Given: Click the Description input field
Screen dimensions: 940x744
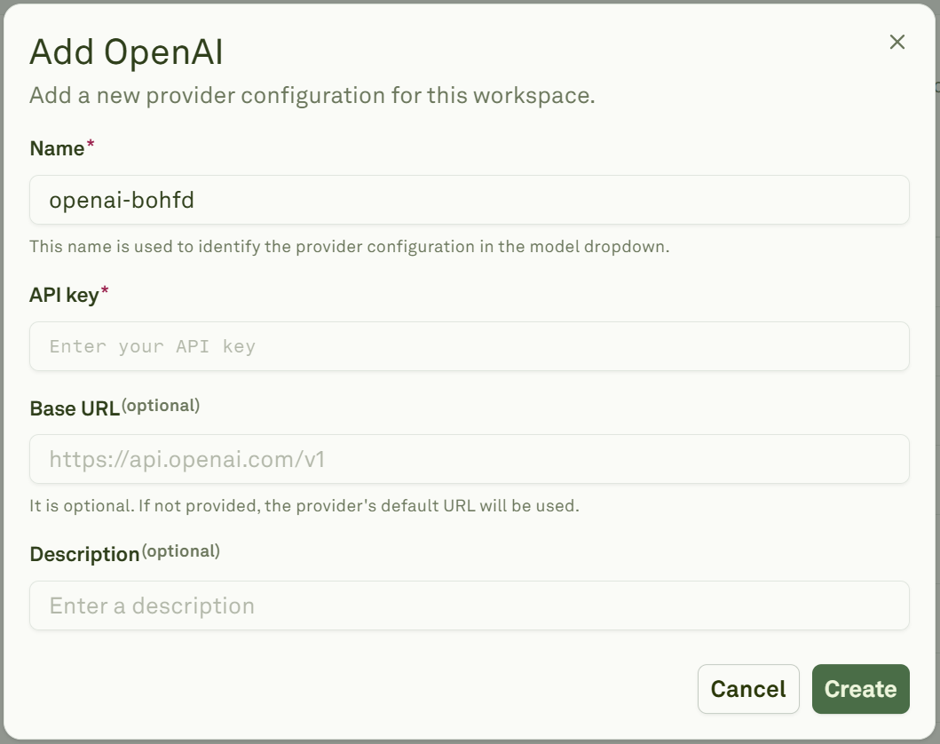Looking at the screenshot, I should 470,605.
